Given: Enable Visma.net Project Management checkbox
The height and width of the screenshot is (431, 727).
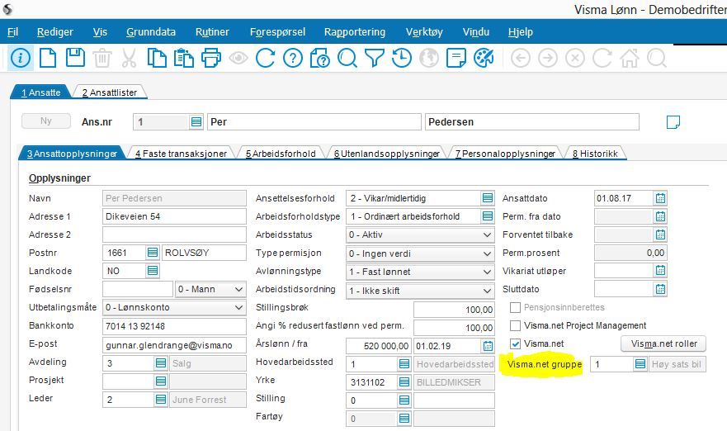Looking at the screenshot, I should click(515, 325).
